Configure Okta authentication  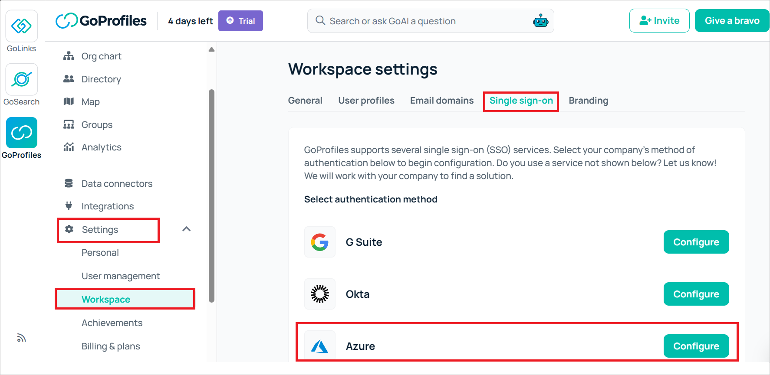point(696,294)
